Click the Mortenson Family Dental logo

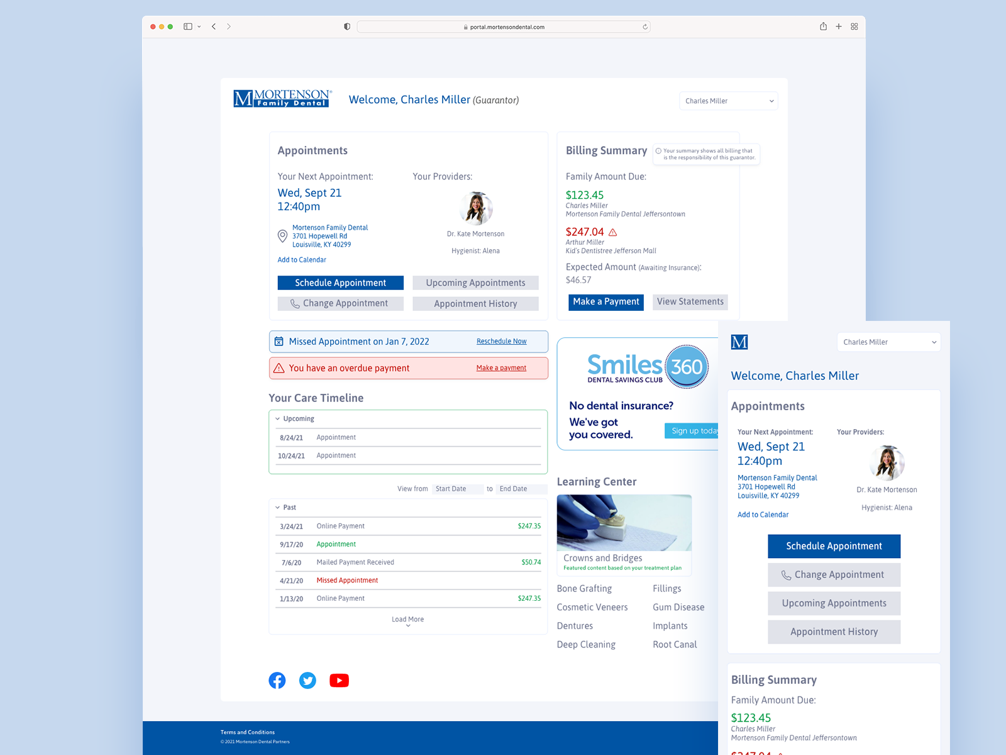tap(282, 98)
